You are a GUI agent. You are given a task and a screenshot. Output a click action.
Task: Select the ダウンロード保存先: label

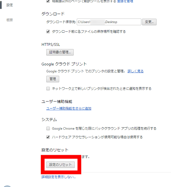coord(61,22)
